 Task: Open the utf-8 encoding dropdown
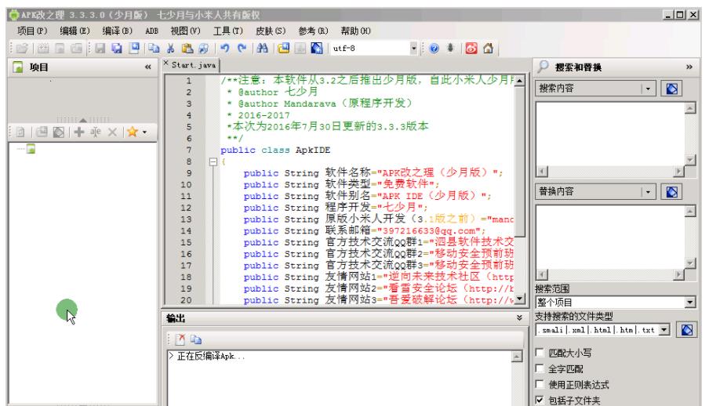coord(413,49)
